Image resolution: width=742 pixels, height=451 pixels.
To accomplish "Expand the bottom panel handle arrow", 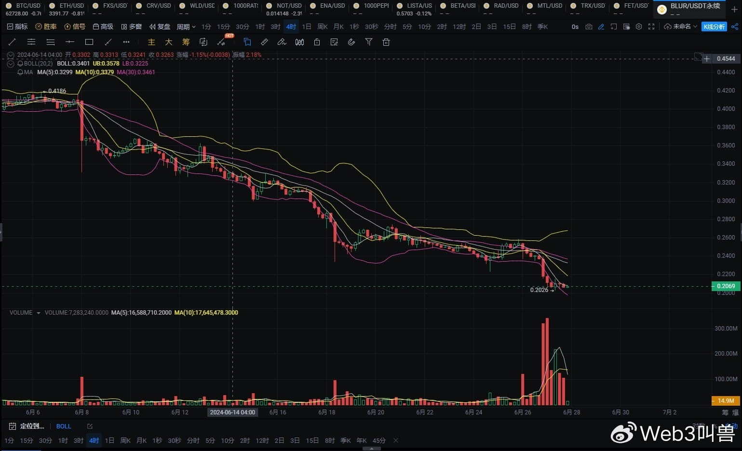I will point(371,449).
